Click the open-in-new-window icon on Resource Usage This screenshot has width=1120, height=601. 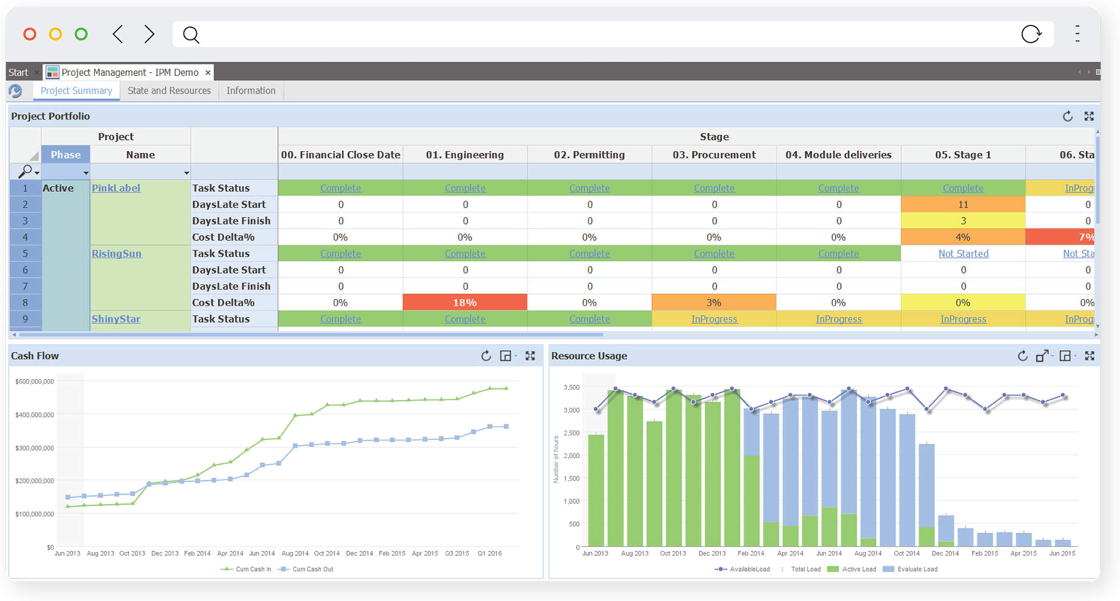click(x=1042, y=356)
